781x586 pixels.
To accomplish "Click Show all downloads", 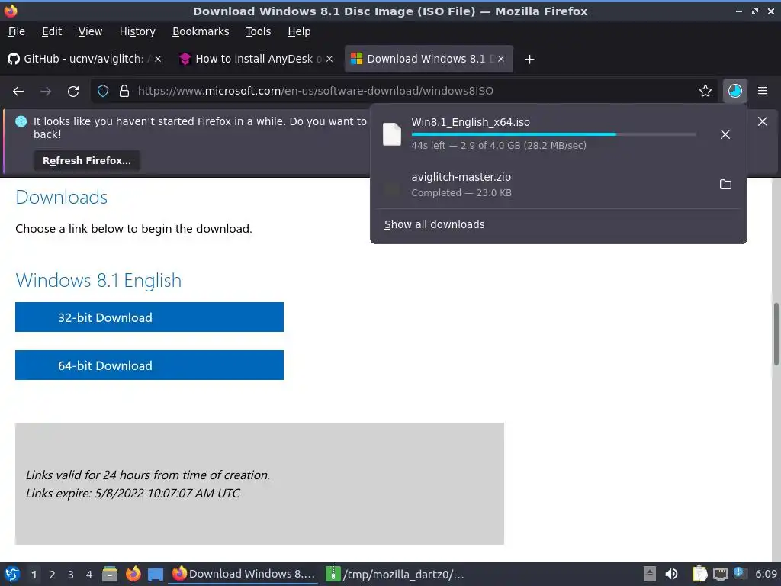I will point(434,224).
